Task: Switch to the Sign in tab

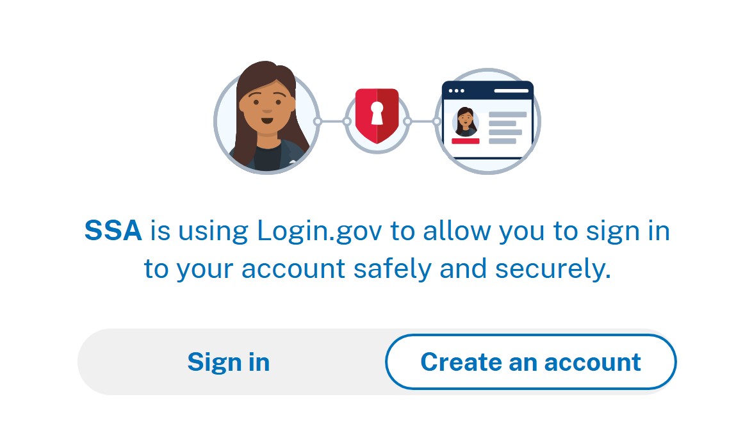Action: tap(229, 362)
